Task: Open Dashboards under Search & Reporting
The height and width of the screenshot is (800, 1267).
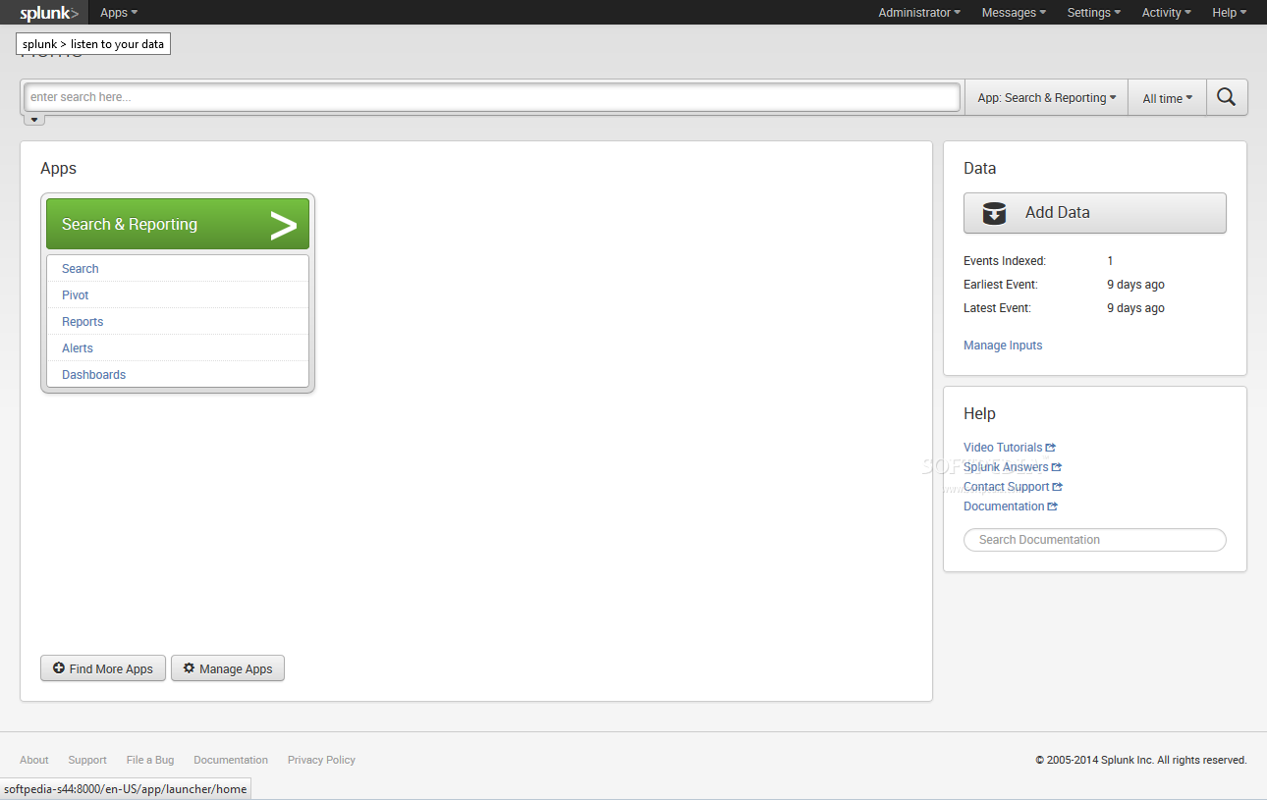Action: coord(94,375)
